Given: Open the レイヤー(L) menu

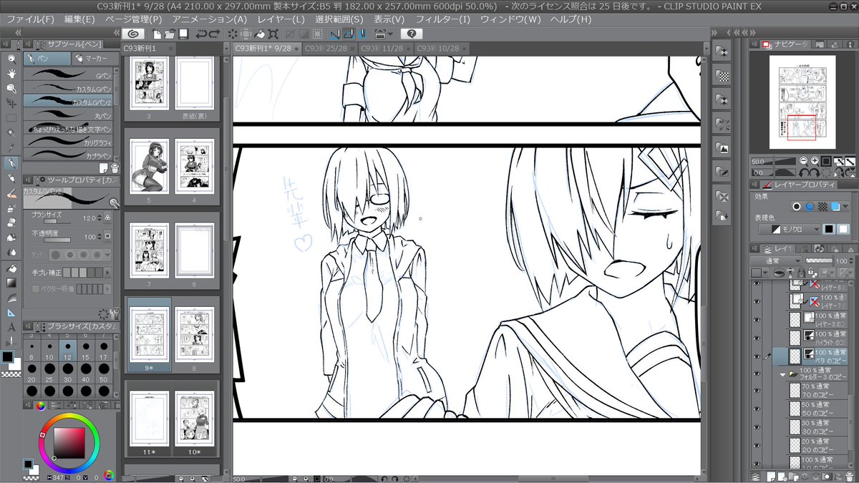Looking at the screenshot, I should click(x=282, y=19).
